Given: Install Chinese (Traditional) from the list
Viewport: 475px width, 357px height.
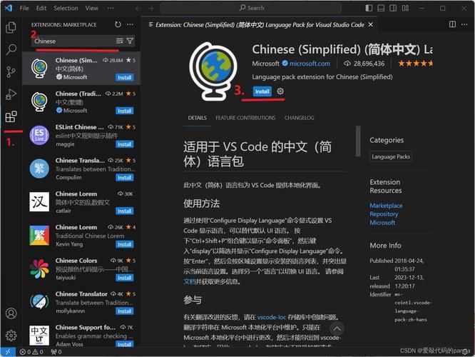Looking at the screenshot, I should pos(125,111).
